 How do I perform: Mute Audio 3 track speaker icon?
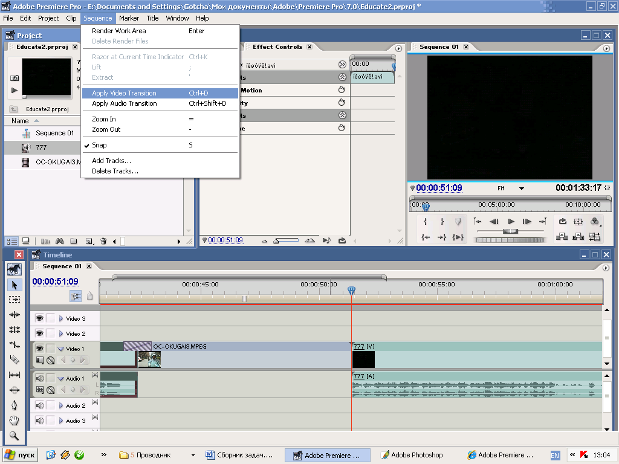[39, 420]
